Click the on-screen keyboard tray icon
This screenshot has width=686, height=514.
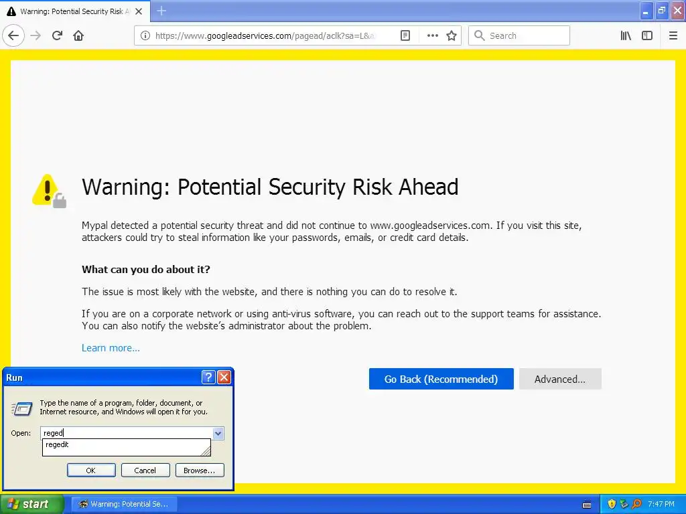[587, 505]
